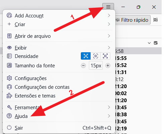Click the Densidade list icon

[9, 56]
